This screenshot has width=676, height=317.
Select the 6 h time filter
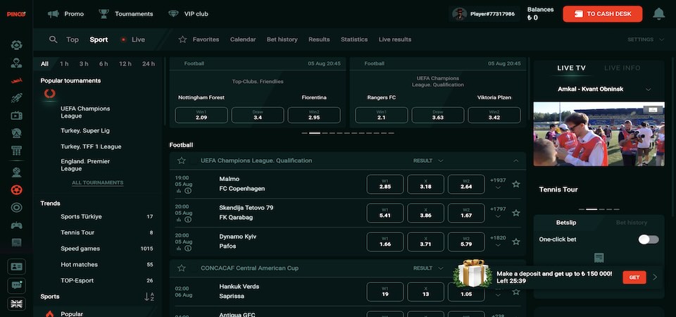104,64
